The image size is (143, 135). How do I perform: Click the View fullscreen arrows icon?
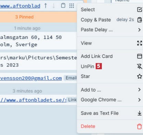[x=140, y=43]
